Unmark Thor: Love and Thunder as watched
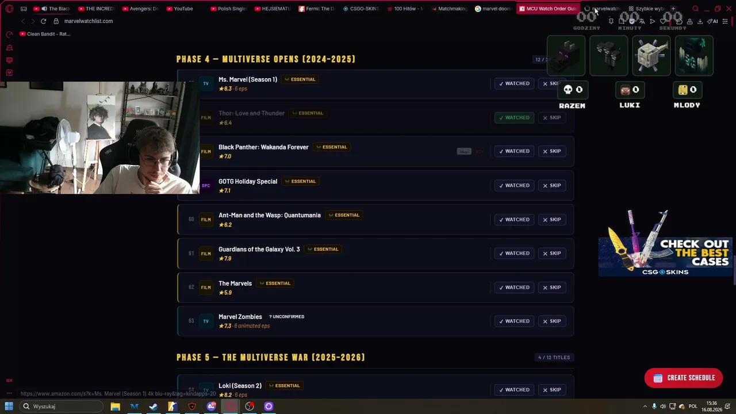The image size is (736, 414). [x=514, y=117]
